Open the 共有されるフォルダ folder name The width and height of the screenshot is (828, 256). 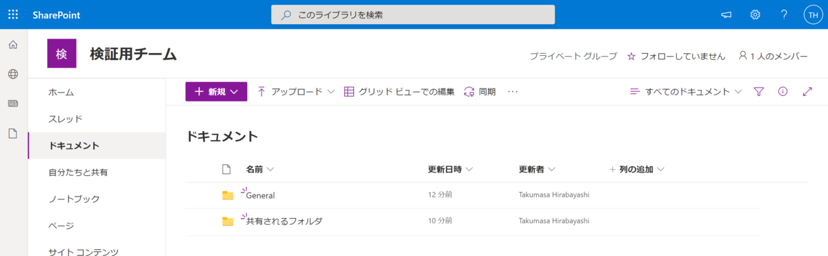pos(284,221)
